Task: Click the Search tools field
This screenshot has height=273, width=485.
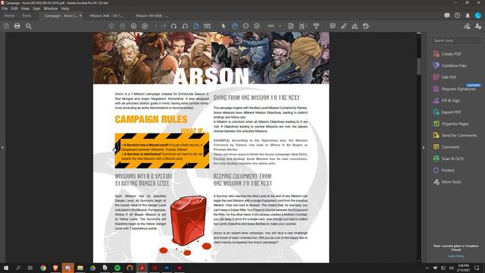Action: pyautogui.click(x=456, y=40)
